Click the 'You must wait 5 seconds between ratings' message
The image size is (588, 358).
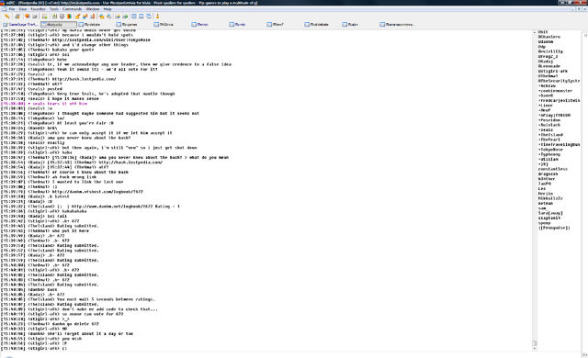106,299
